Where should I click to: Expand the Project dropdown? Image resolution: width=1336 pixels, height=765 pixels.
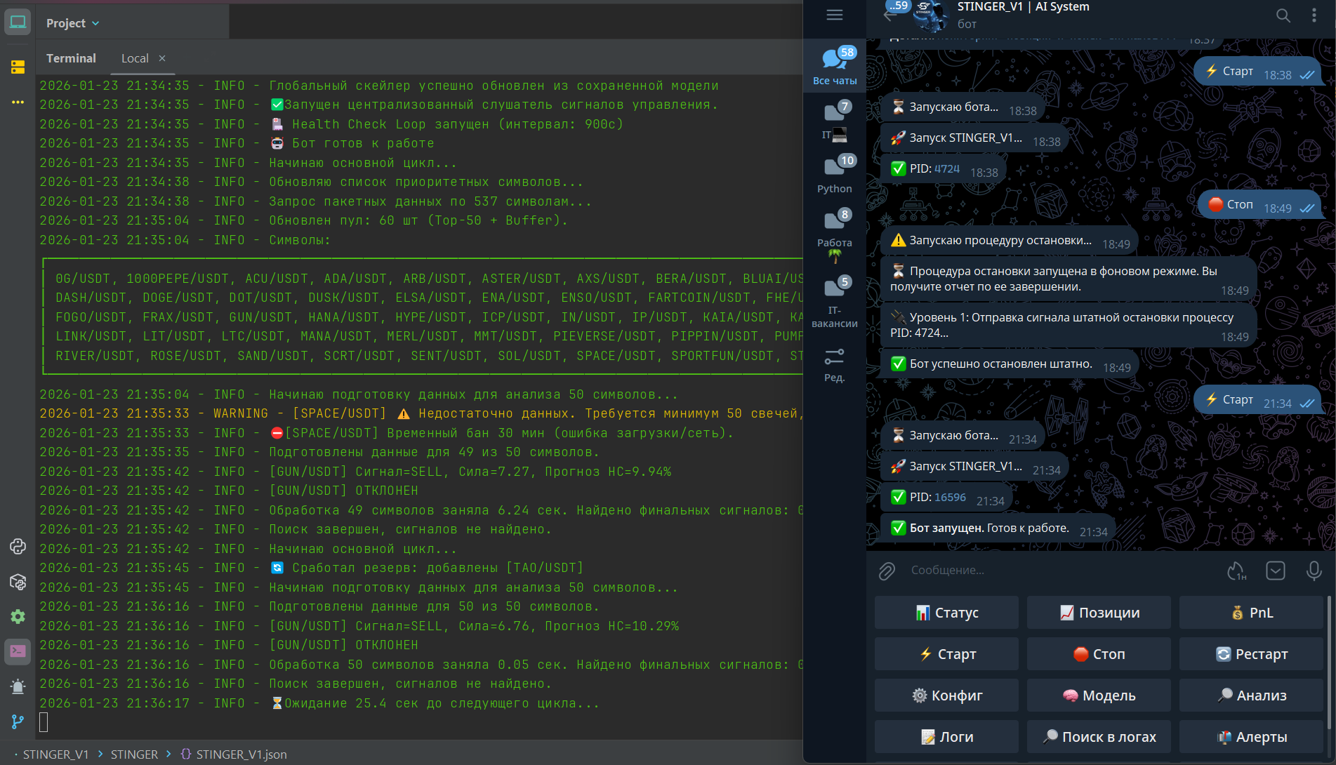(72, 23)
